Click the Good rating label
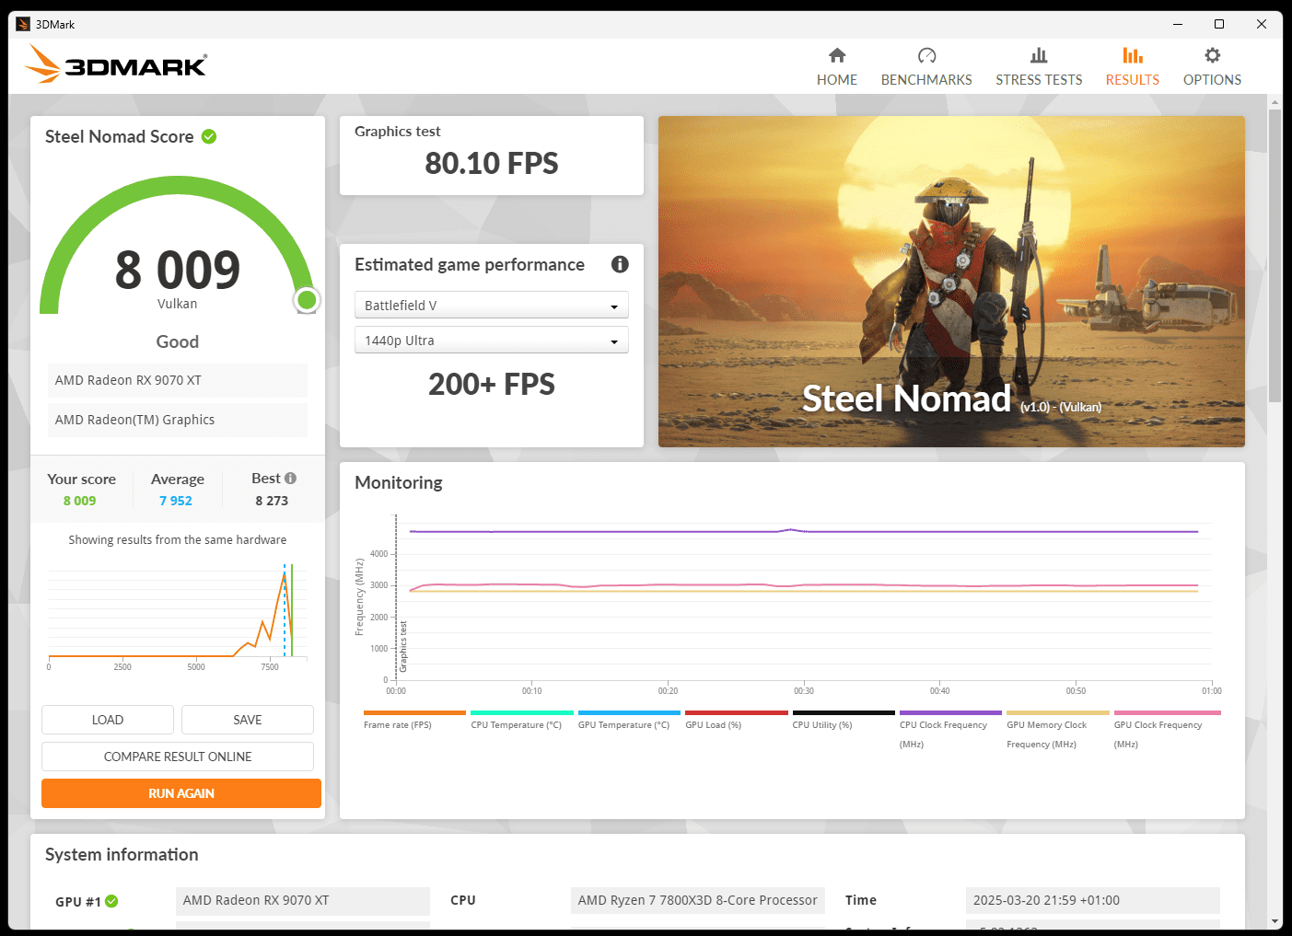Image resolution: width=1292 pixels, height=936 pixels. (x=178, y=341)
